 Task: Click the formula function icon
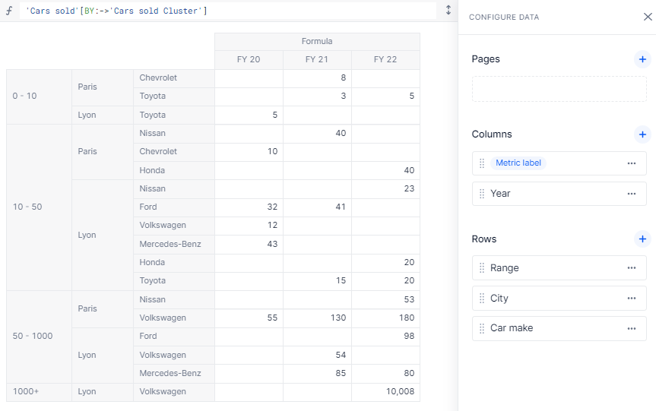point(9,11)
